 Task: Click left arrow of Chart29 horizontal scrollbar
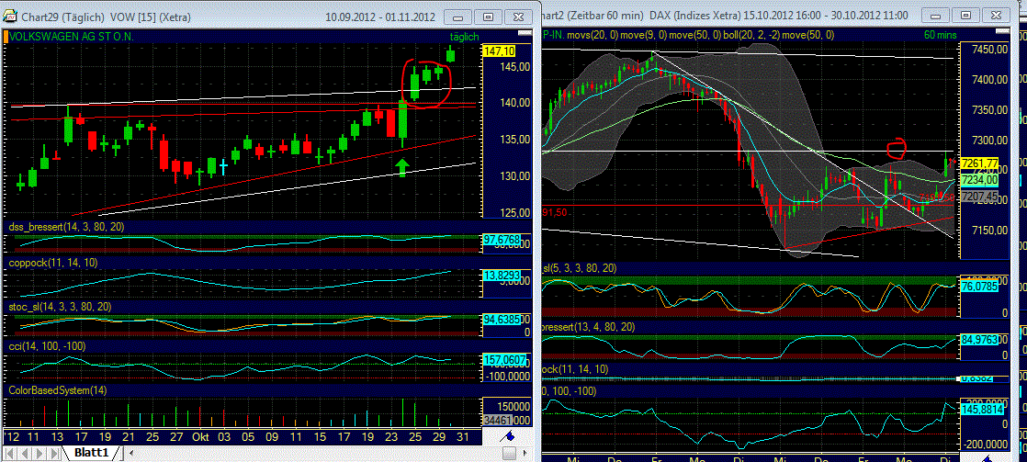131,453
